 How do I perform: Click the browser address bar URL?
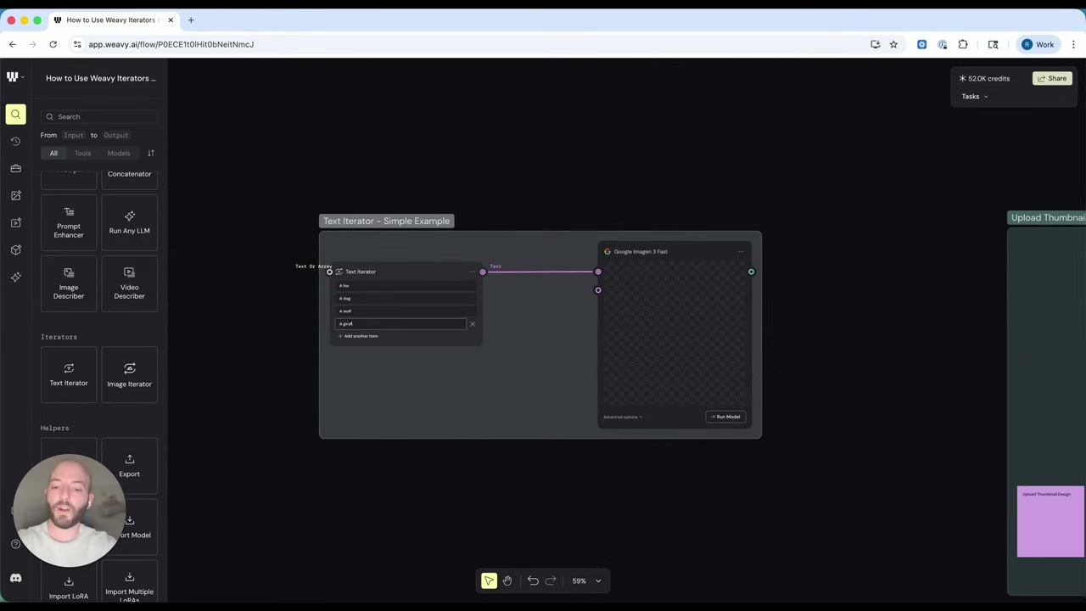[x=171, y=44]
